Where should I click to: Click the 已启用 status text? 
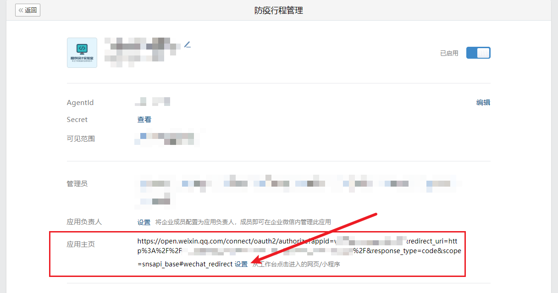(449, 53)
